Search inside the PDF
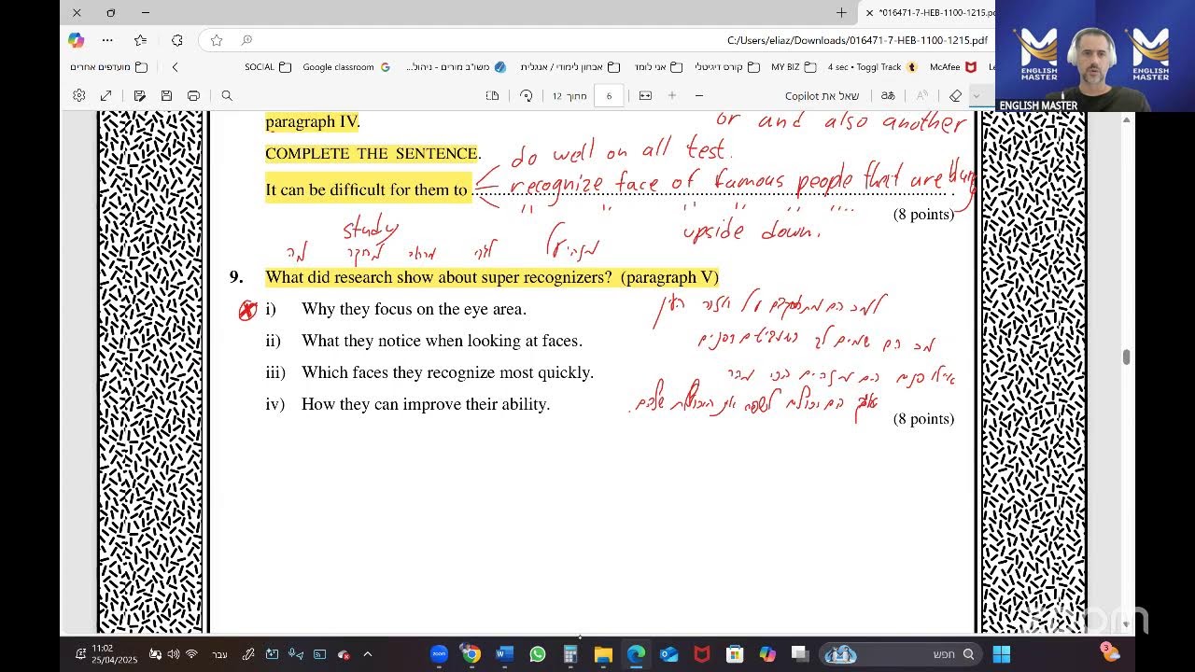Screen dimensions: 1195x672 point(227,95)
